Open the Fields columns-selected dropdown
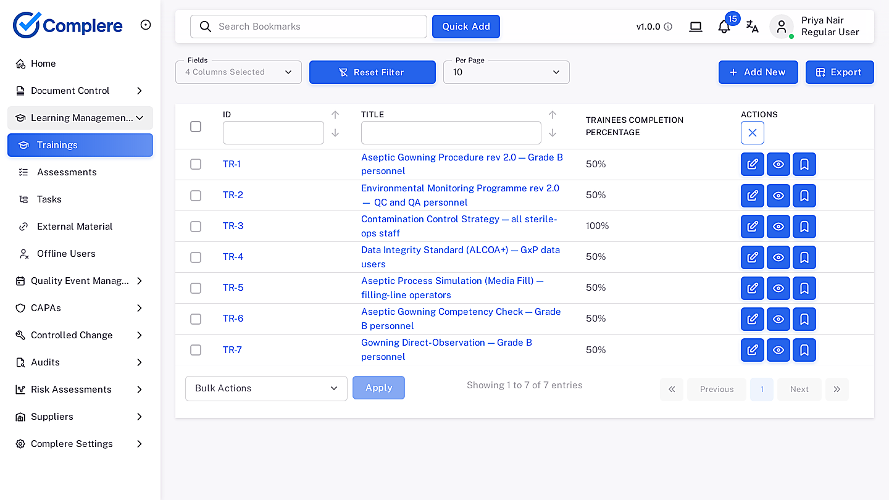This screenshot has width=889, height=500. click(x=238, y=72)
